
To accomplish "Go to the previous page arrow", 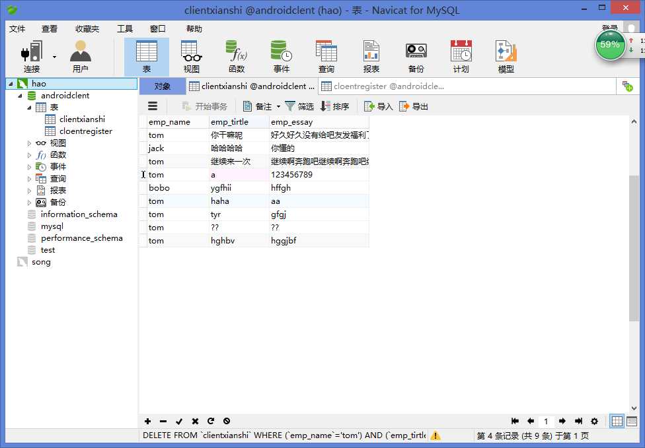I will point(531,421).
